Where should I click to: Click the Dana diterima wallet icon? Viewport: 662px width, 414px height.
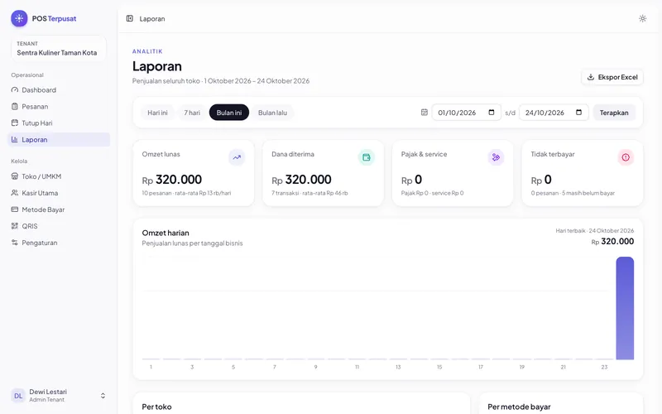367,157
